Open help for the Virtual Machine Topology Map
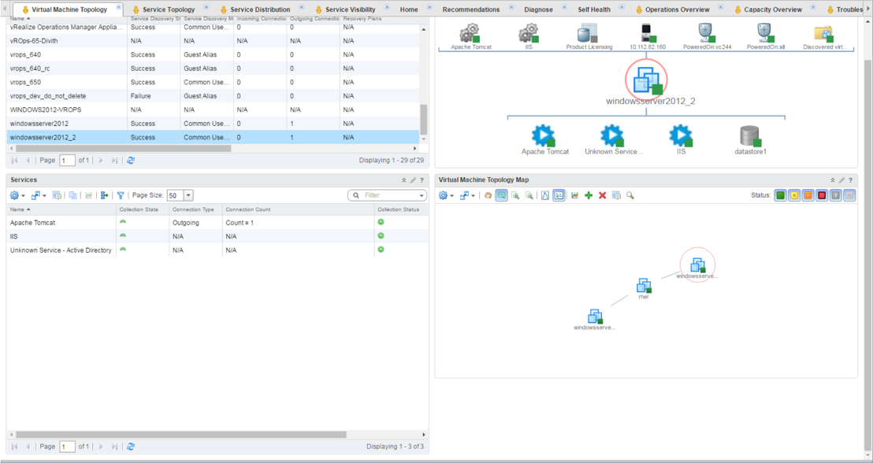Image resolution: width=873 pixels, height=463 pixels. point(851,180)
